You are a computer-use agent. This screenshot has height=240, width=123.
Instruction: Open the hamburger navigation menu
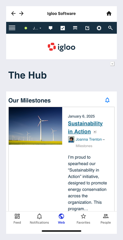(x=12, y=28)
